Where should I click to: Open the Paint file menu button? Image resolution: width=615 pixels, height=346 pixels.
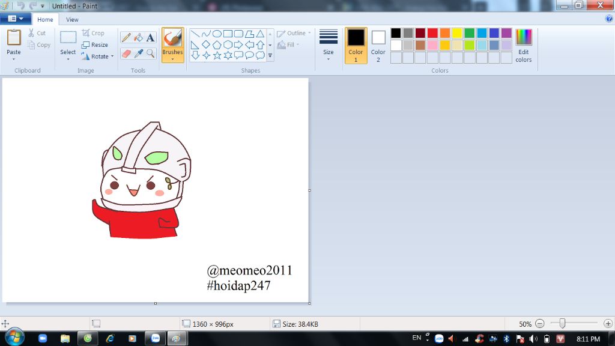coord(15,19)
